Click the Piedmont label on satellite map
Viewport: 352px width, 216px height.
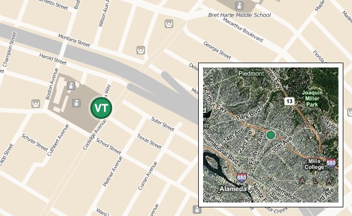(x=251, y=73)
